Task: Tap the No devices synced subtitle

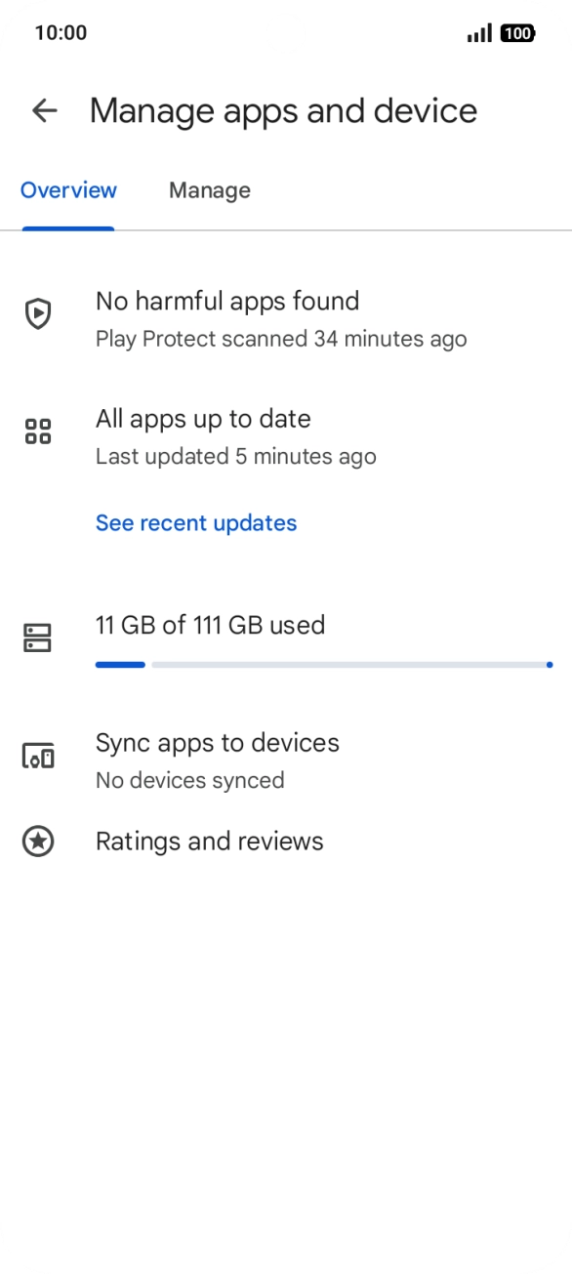Action: tap(190, 781)
